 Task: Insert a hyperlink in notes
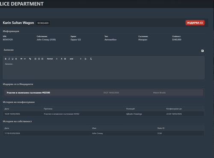tap(30, 59)
